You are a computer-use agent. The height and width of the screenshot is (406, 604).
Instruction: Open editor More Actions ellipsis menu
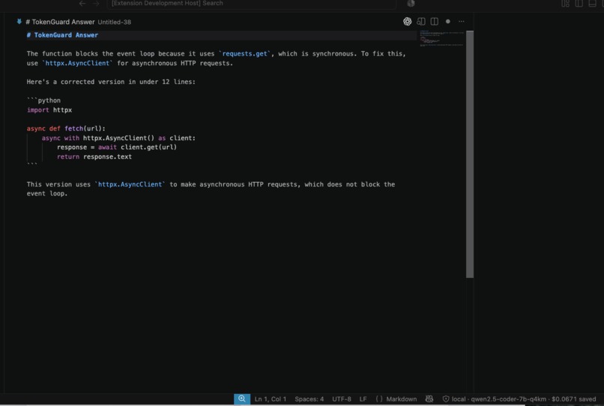pos(462,22)
